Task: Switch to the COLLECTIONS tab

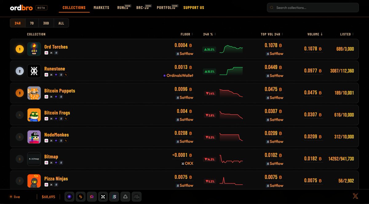Action: [74, 7]
